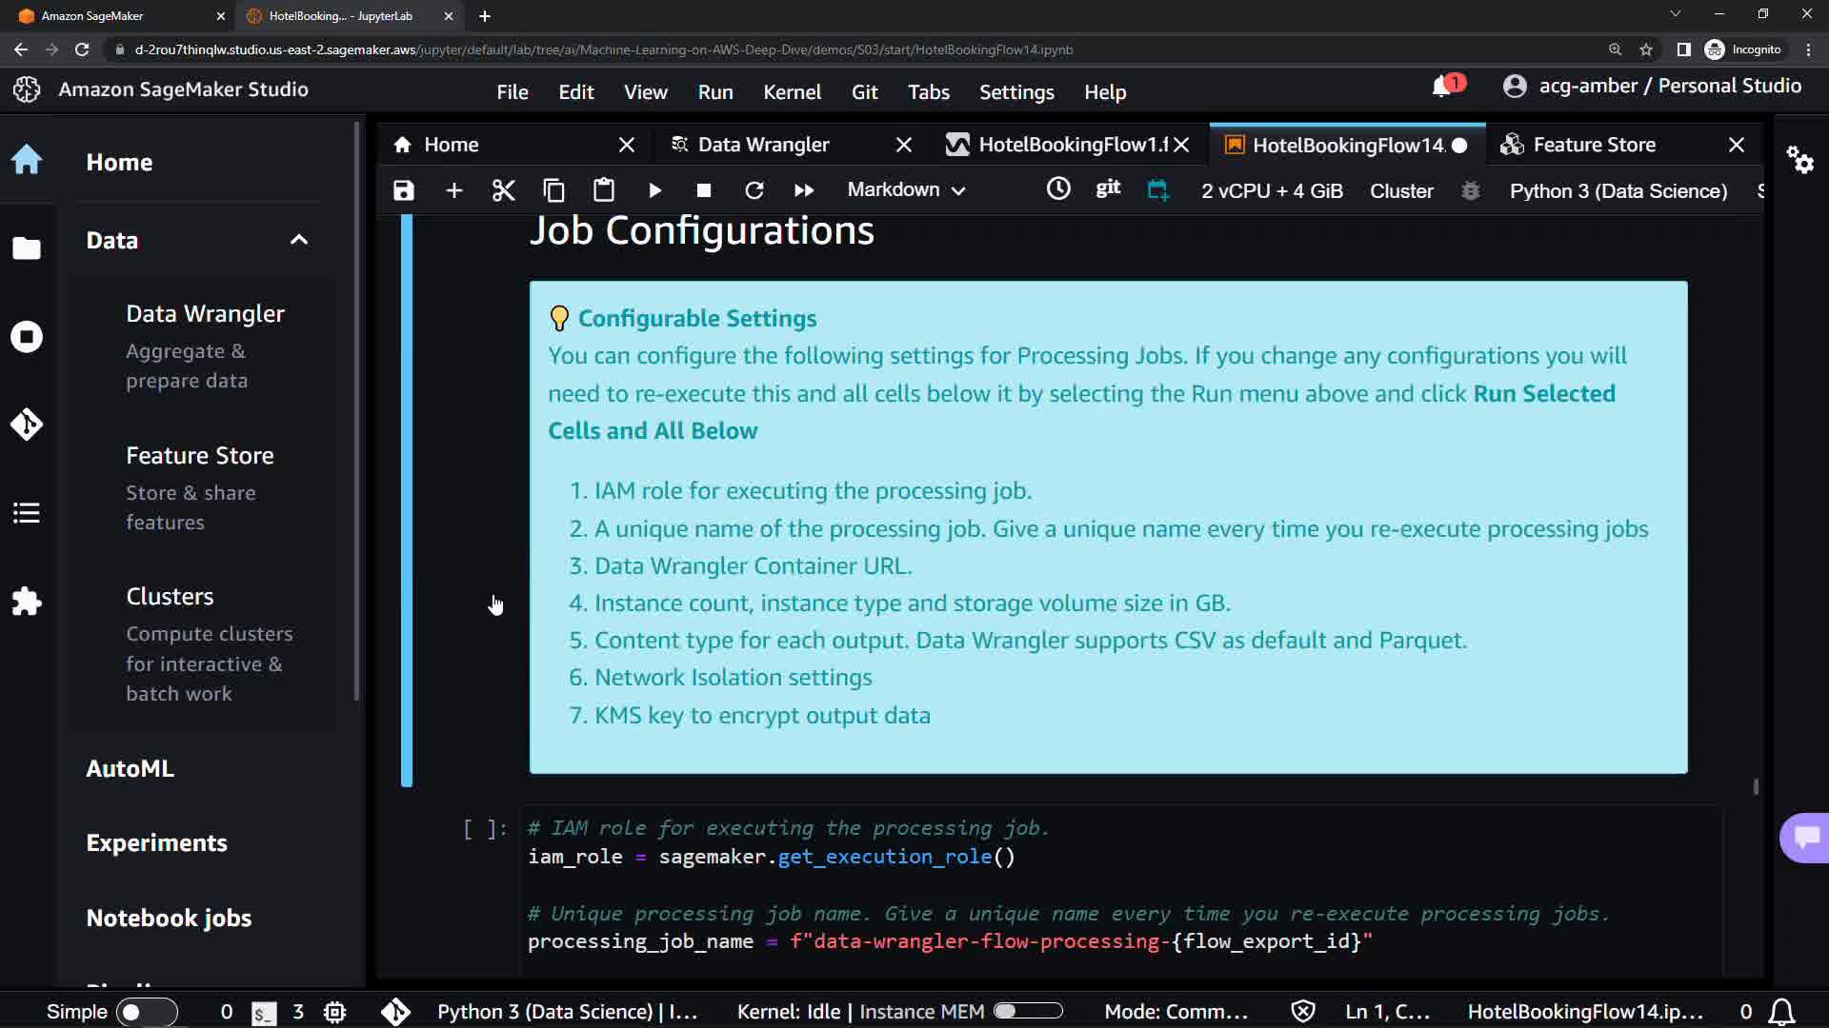
Task: Save the notebook with the floppy disk icon
Action: tap(404, 190)
